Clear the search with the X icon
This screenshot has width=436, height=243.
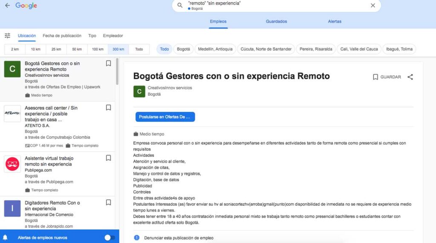pos(373,5)
